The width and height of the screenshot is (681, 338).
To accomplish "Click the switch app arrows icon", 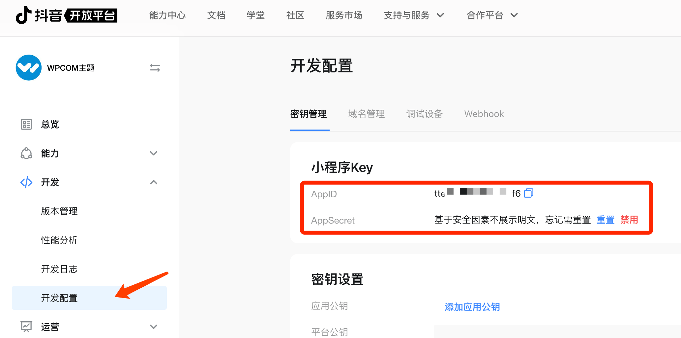I will (x=155, y=68).
